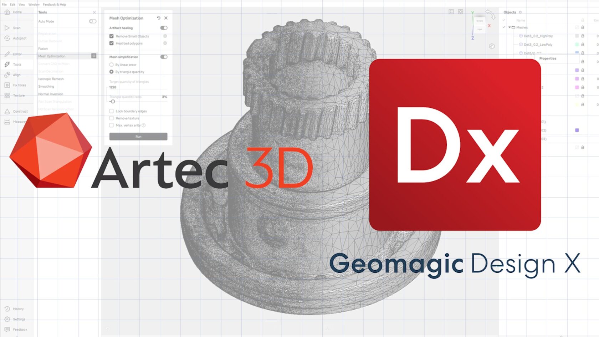Open the View menu

tap(22, 5)
